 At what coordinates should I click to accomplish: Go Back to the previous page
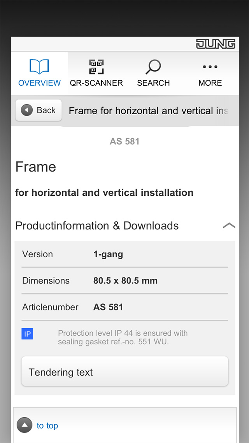pos(39,110)
